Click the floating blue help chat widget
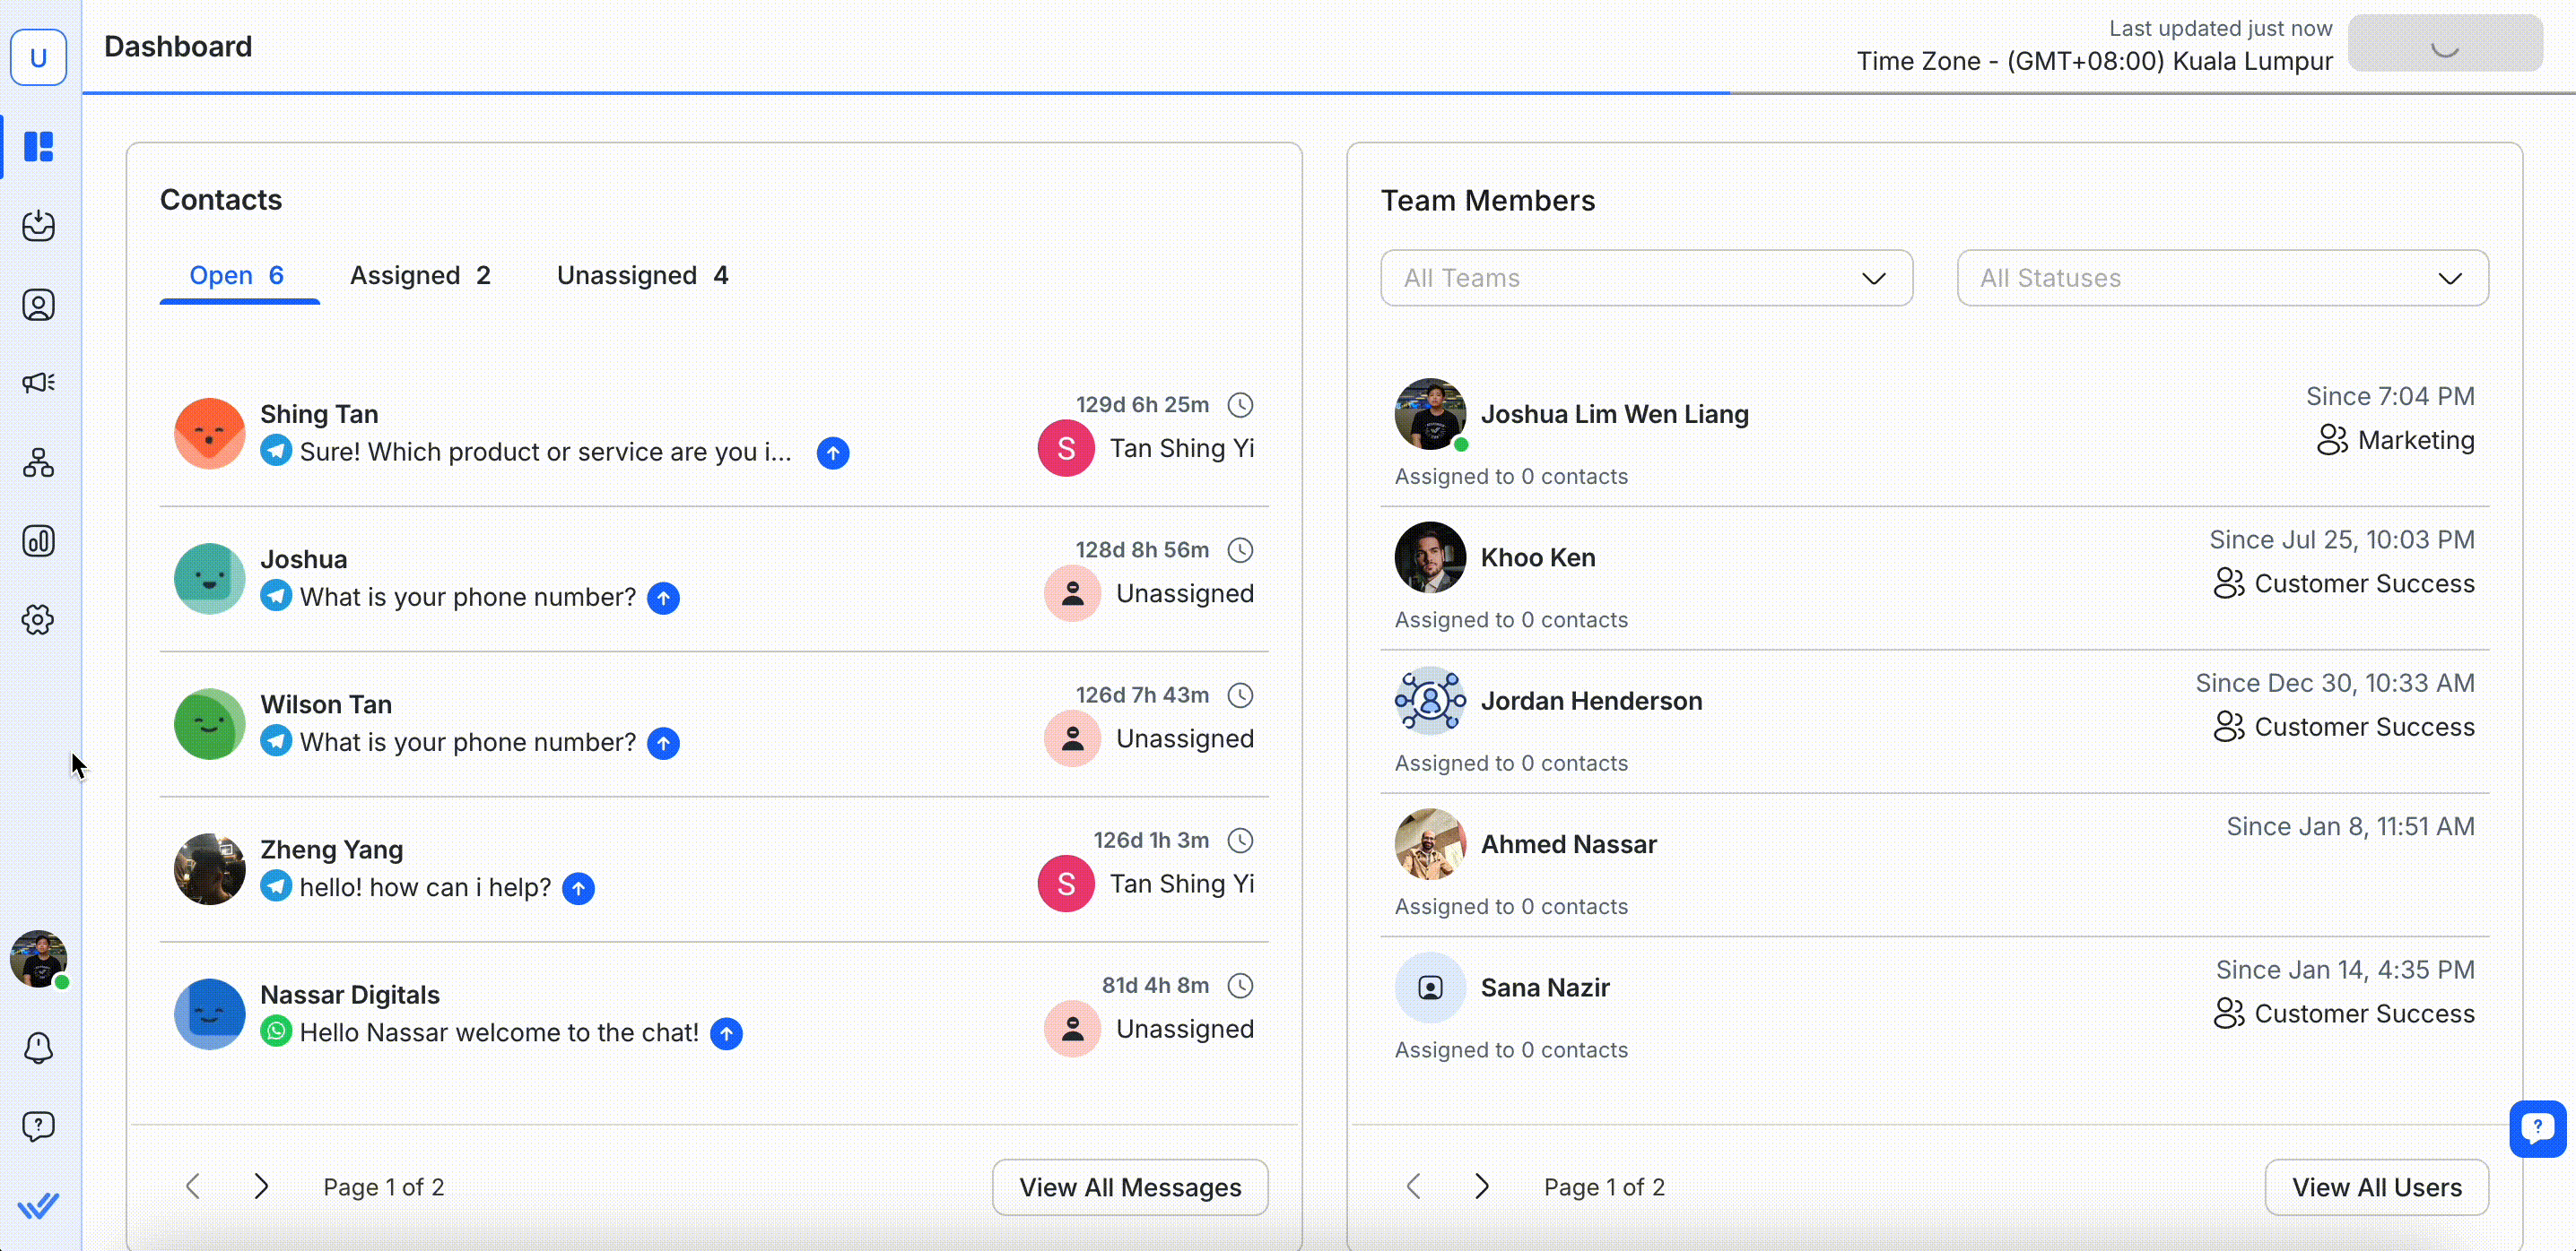 2537,1128
